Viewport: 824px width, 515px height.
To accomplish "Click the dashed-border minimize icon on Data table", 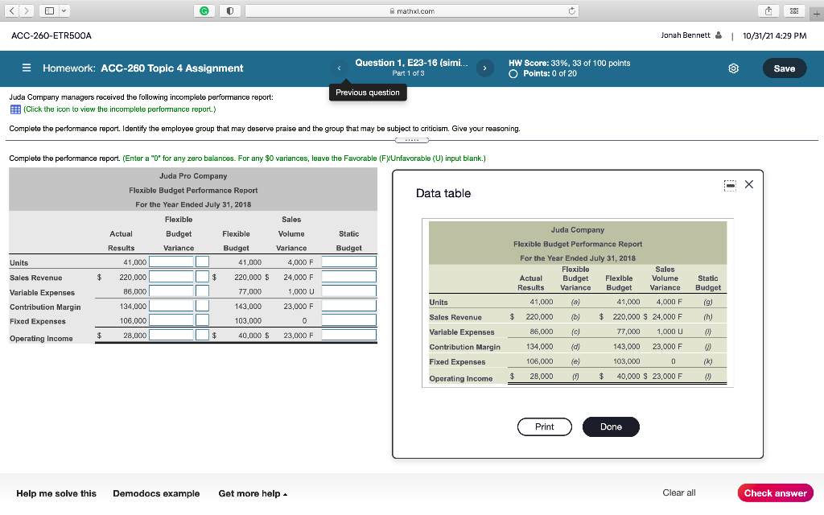I will pos(729,184).
